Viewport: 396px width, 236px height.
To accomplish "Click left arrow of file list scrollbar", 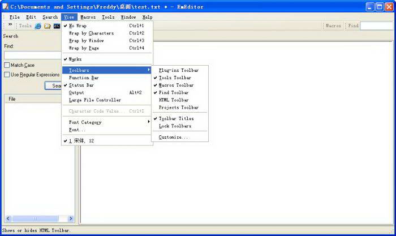I will tap(8, 218).
